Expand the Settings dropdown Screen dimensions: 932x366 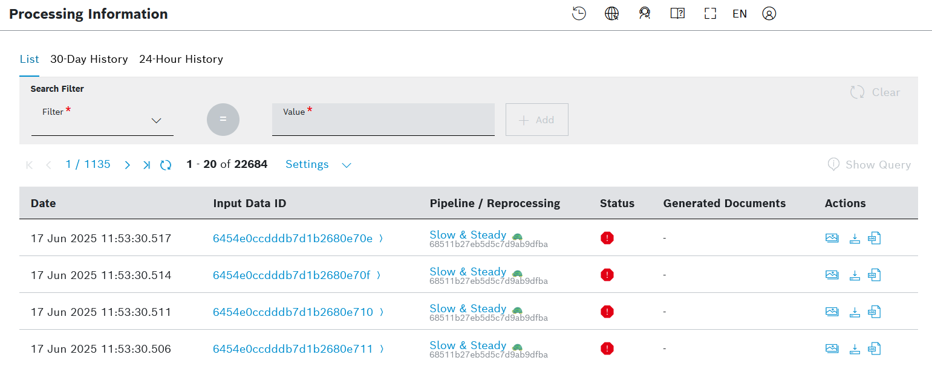tap(318, 165)
